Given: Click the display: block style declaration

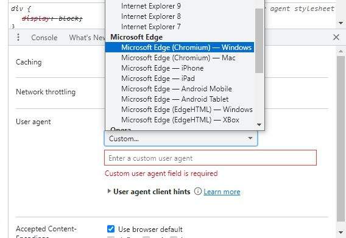Looking at the screenshot, I should tap(52, 18).
